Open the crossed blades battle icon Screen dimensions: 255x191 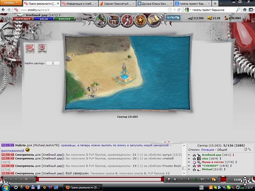[127, 20]
